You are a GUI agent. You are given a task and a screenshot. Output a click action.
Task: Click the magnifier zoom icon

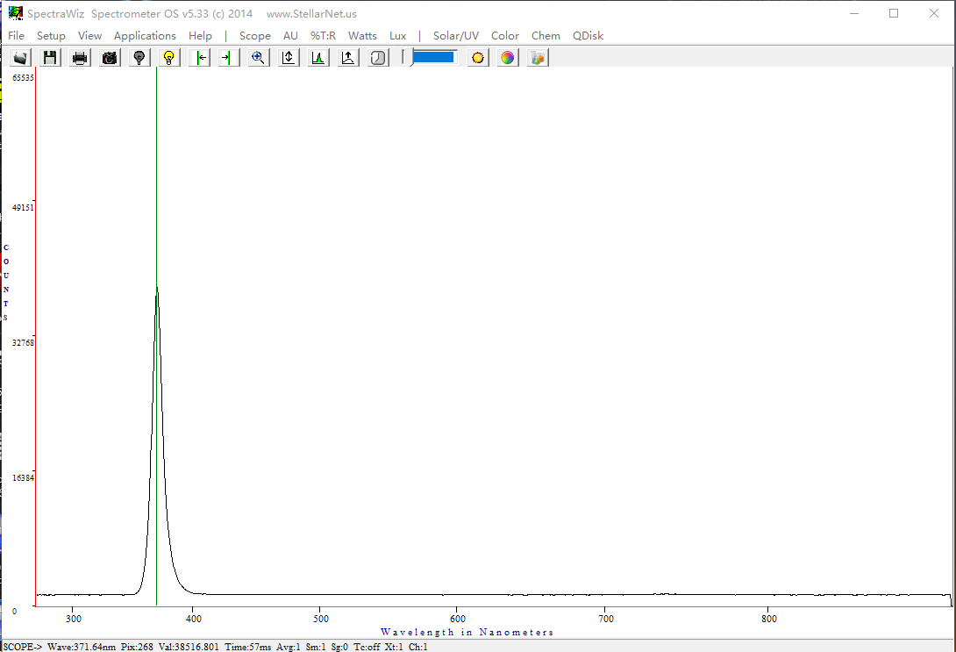(x=258, y=58)
